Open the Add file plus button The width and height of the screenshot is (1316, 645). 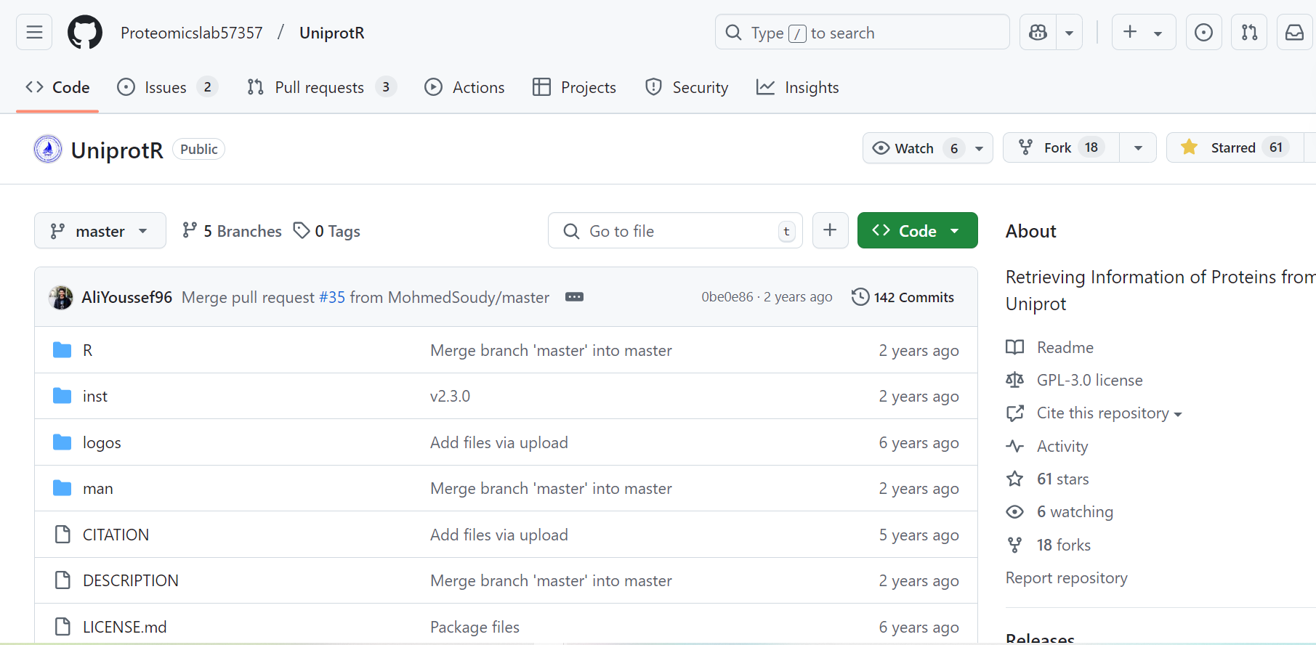[830, 231]
